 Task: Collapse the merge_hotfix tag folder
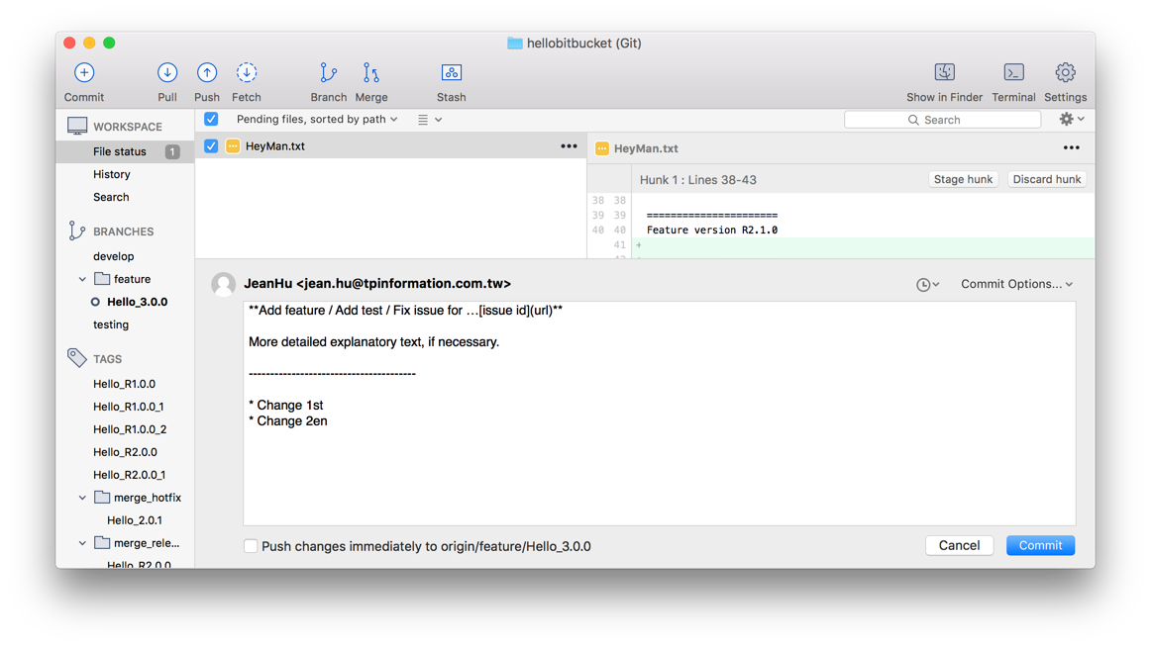click(82, 498)
